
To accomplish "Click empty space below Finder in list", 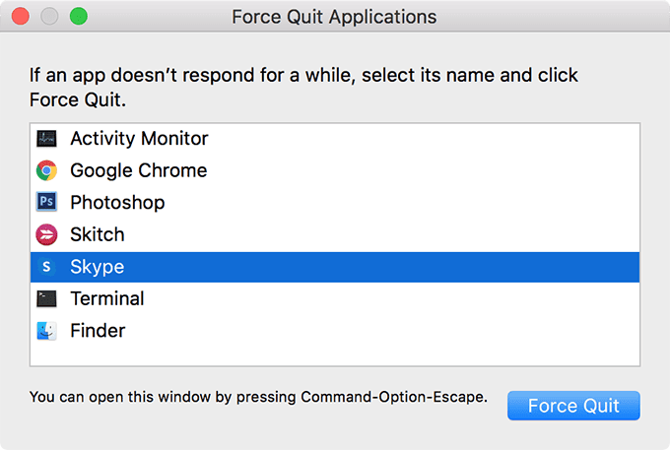I will click(x=335, y=356).
